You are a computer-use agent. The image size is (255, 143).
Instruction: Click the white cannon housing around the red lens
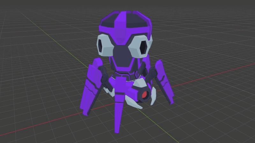click(140, 85)
